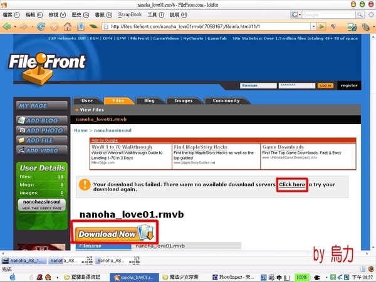
Task: Switch to the Images tab
Action: coord(184,101)
